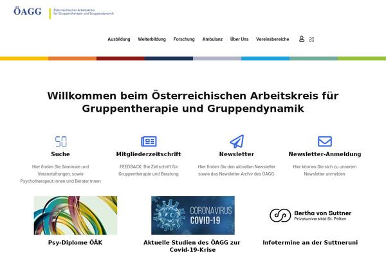The width and height of the screenshot is (386, 257).
Task: Open the user account icon
Action: coord(302,39)
